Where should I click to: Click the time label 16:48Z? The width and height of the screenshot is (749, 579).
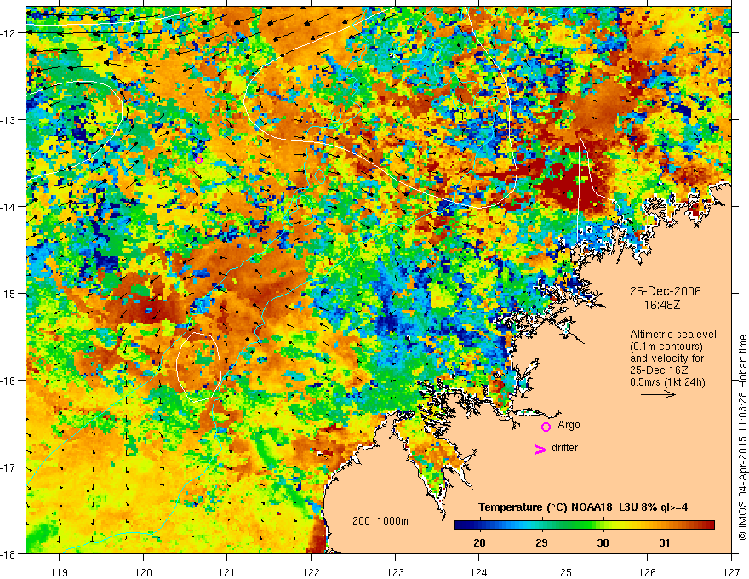coord(661,305)
